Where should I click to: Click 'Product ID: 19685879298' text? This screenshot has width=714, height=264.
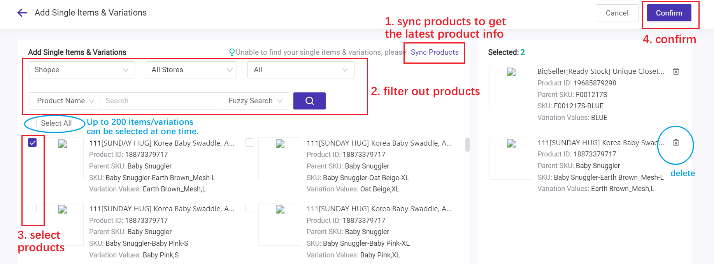577,83
